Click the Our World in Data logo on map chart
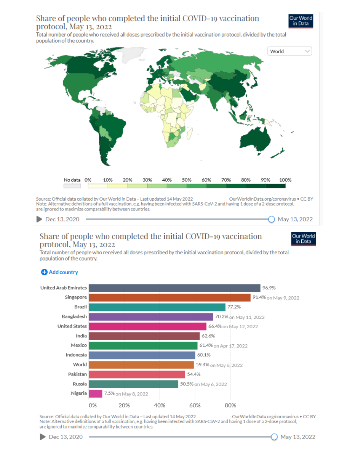Viewport: 339px width, 453px height. pyautogui.click(x=301, y=21)
